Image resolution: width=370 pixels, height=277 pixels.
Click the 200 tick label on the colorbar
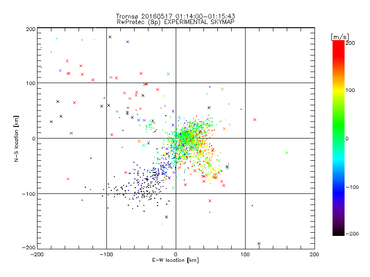350,43
